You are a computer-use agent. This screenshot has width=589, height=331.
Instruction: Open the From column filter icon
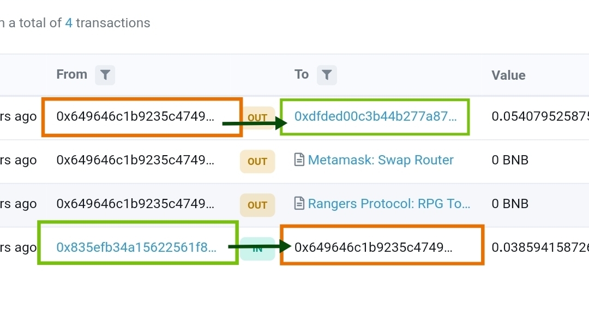(x=105, y=75)
